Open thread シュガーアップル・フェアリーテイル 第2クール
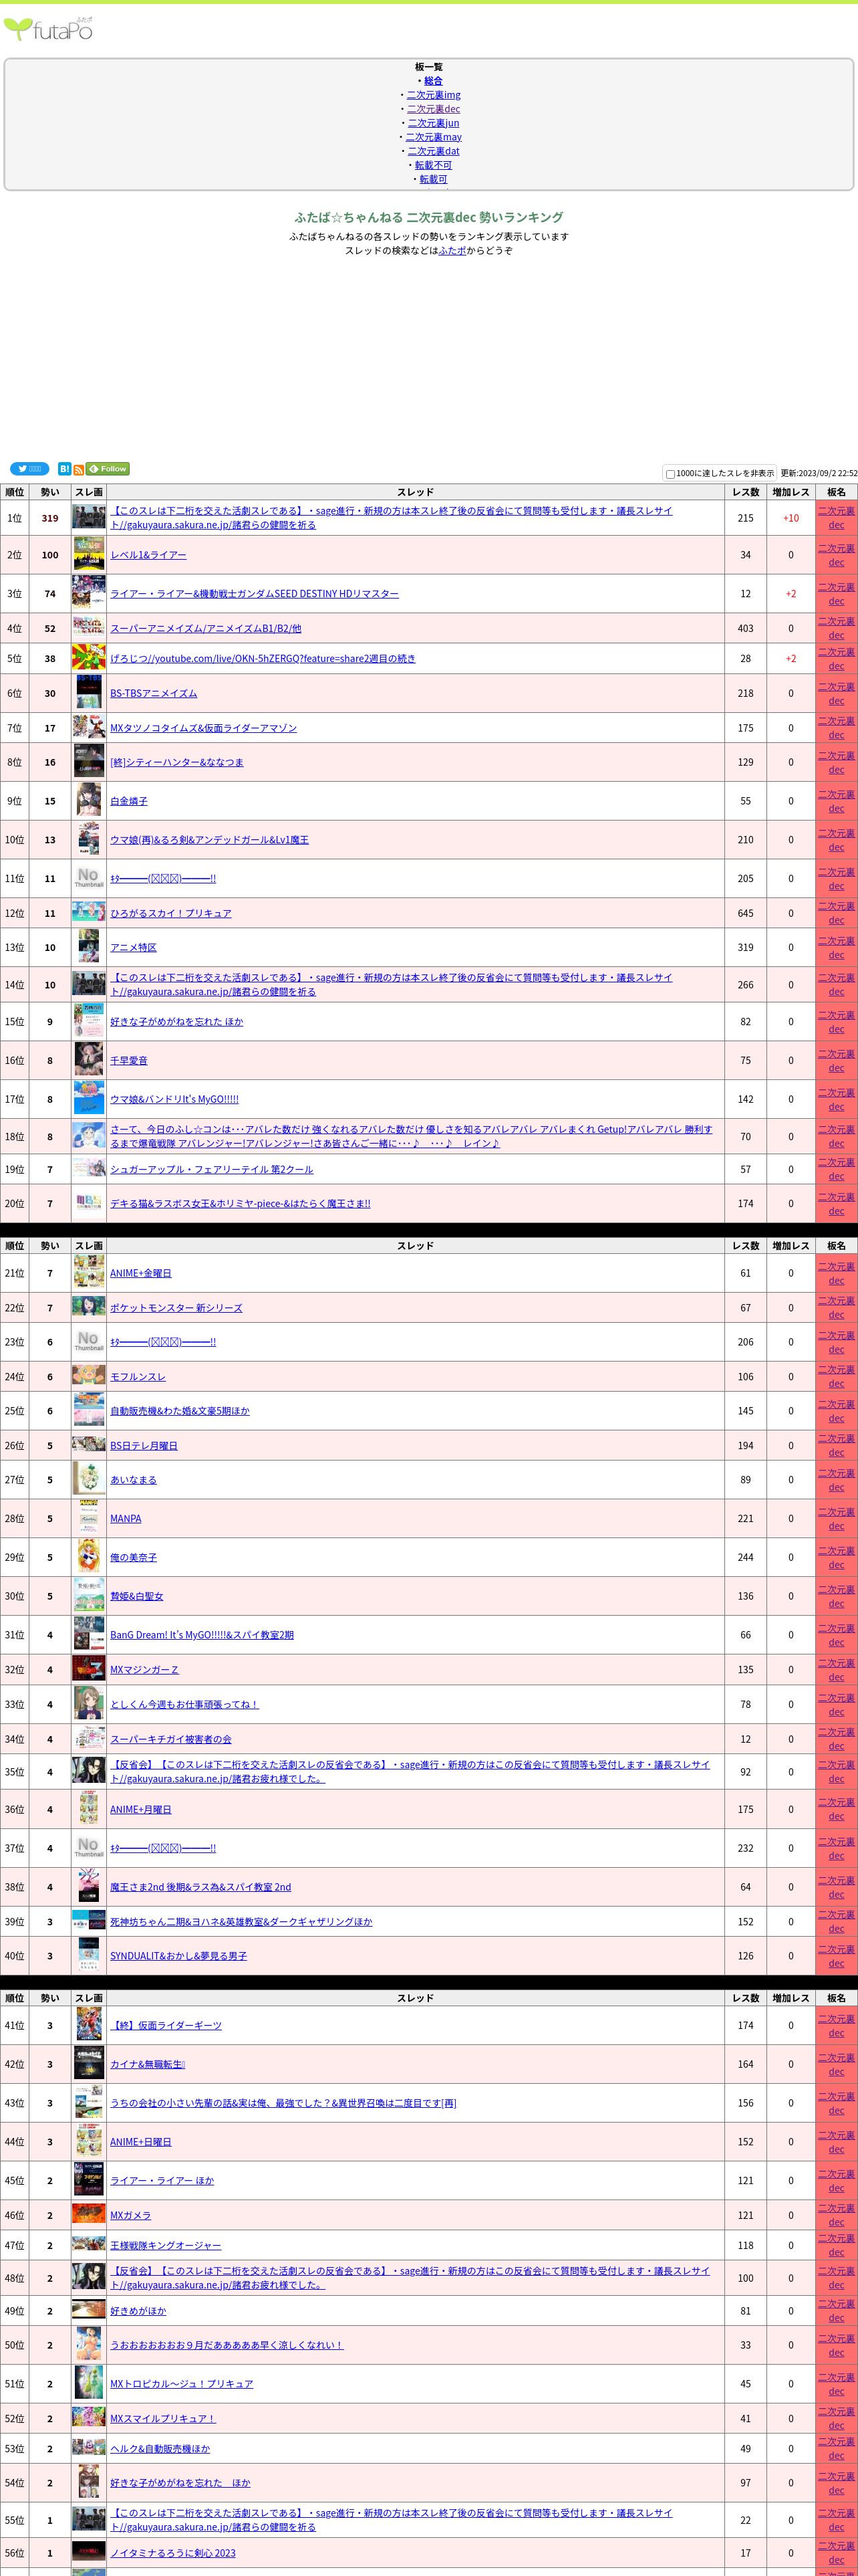Screen dimensions: 858x2576 [212, 1169]
